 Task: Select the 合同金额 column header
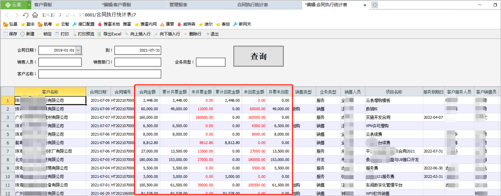click(147, 92)
